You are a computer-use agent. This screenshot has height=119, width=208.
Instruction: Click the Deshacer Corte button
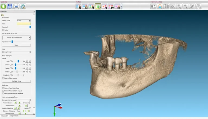(x=16, y=81)
